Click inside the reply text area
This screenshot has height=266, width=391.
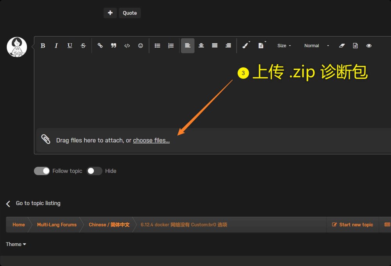(x=212, y=91)
